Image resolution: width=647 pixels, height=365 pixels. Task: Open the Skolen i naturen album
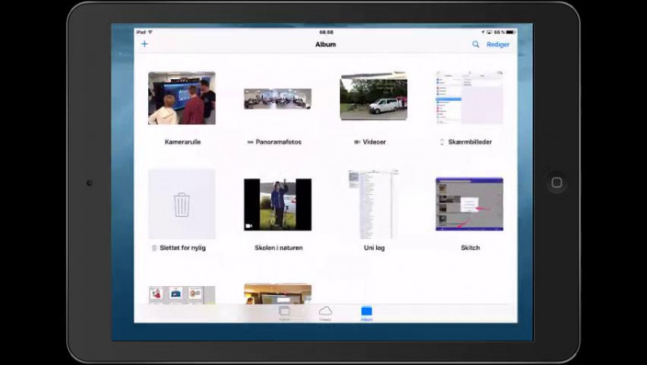(x=278, y=204)
